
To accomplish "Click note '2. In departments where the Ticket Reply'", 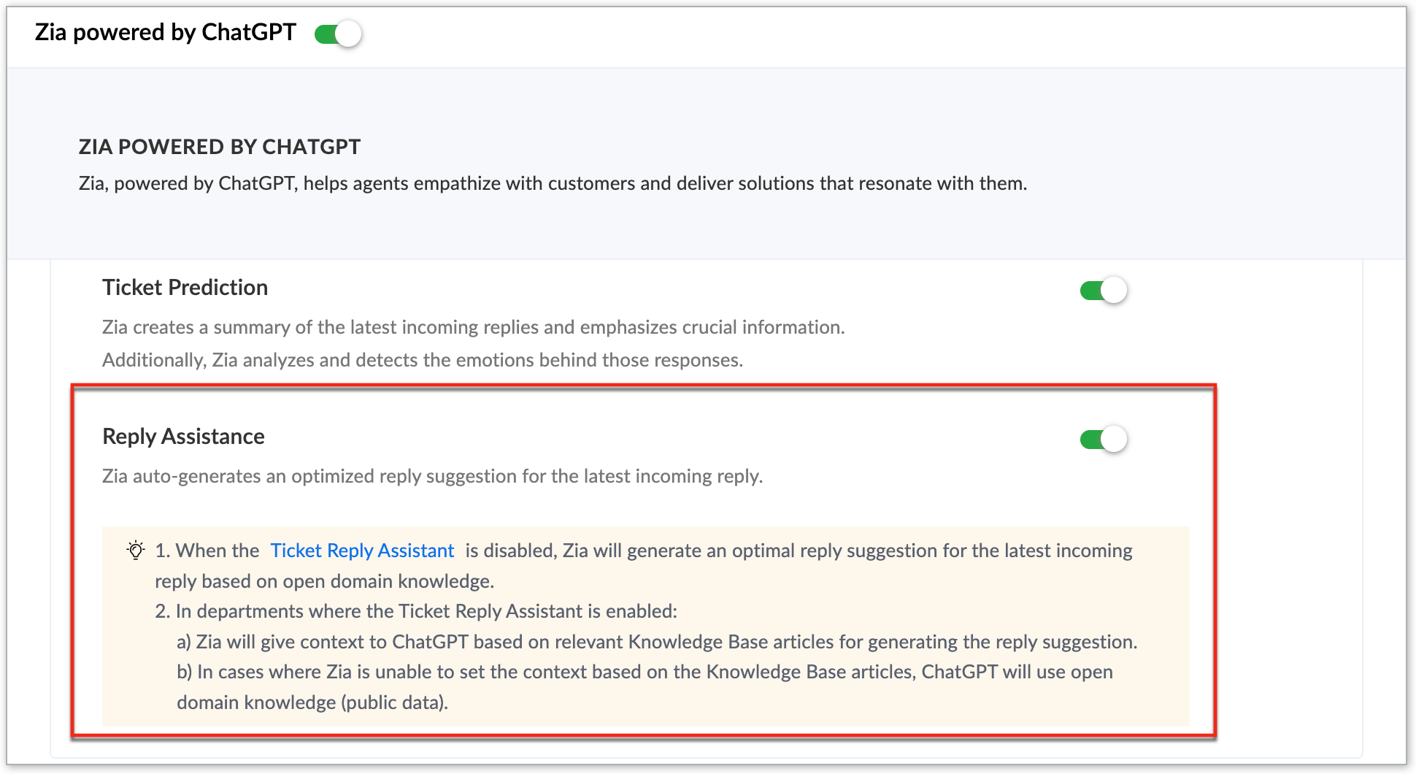I will (x=330, y=611).
